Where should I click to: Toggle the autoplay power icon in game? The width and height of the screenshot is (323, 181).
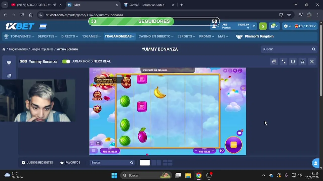coord(98,143)
